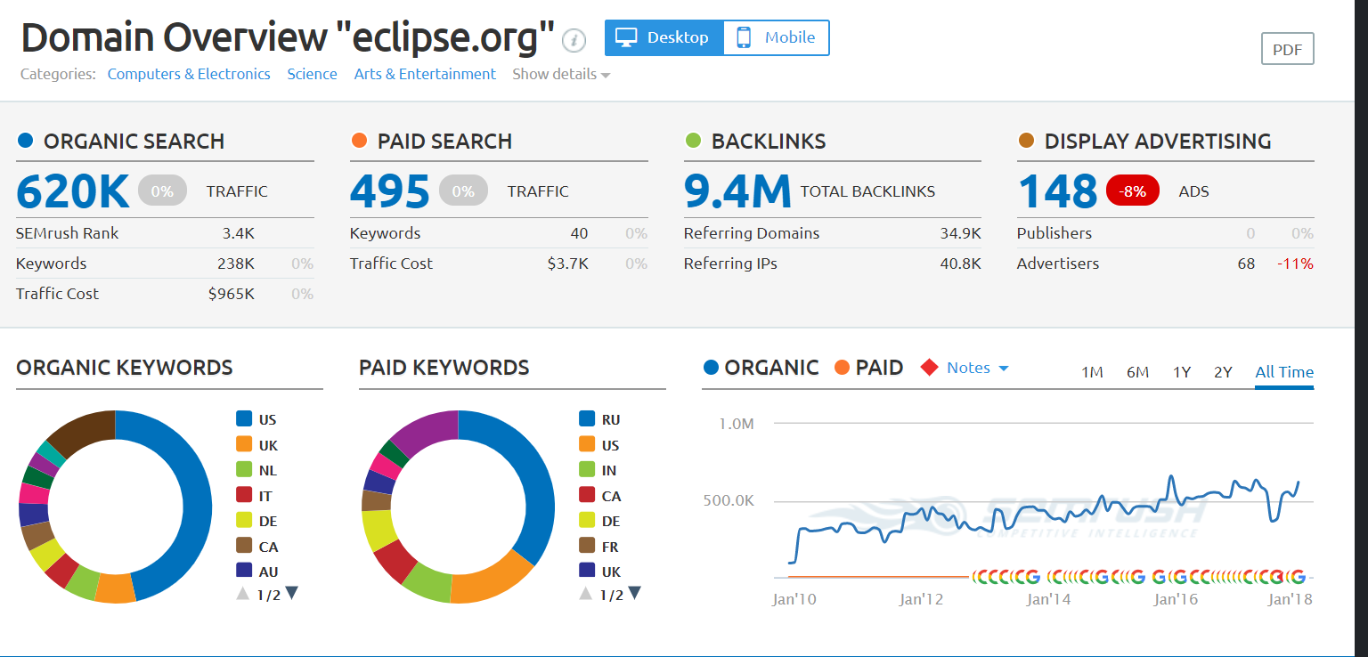Click the green Backlinks bullet icon
The image size is (1368, 657).
(693, 141)
